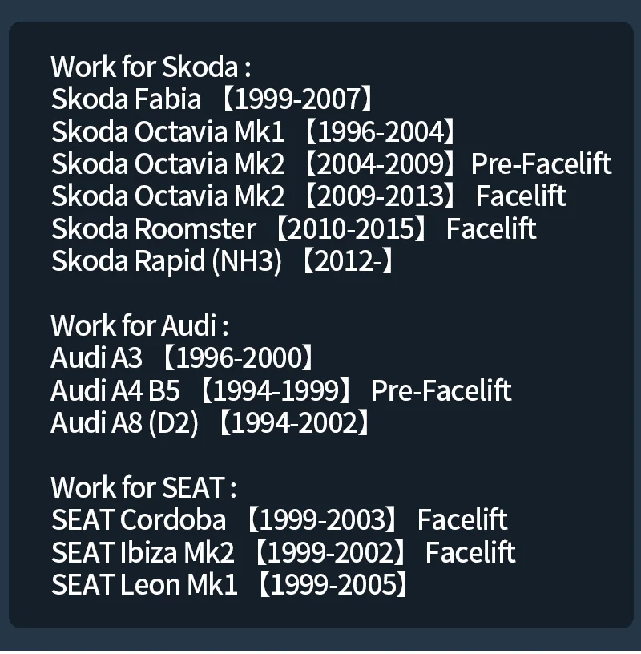Click the 'Work for Audi :' heading
The width and height of the screenshot is (641, 654).
pyautogui.click(x=139, y=325)
